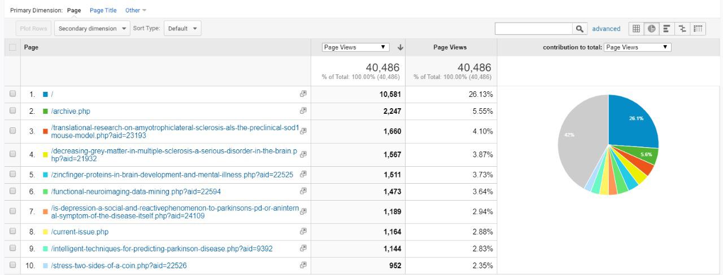
Task: Select the percentage pie chart view icon
Action: [x=651, y=29]
